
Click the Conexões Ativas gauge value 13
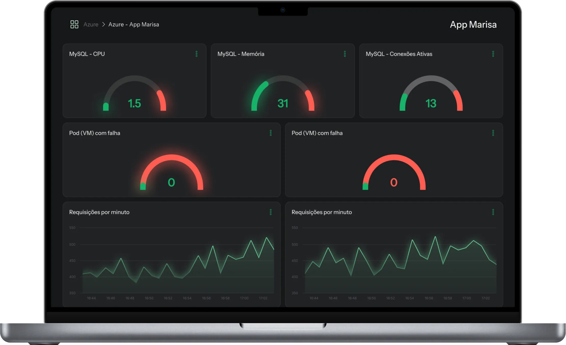pyautogui.click(x=431, y=103)
